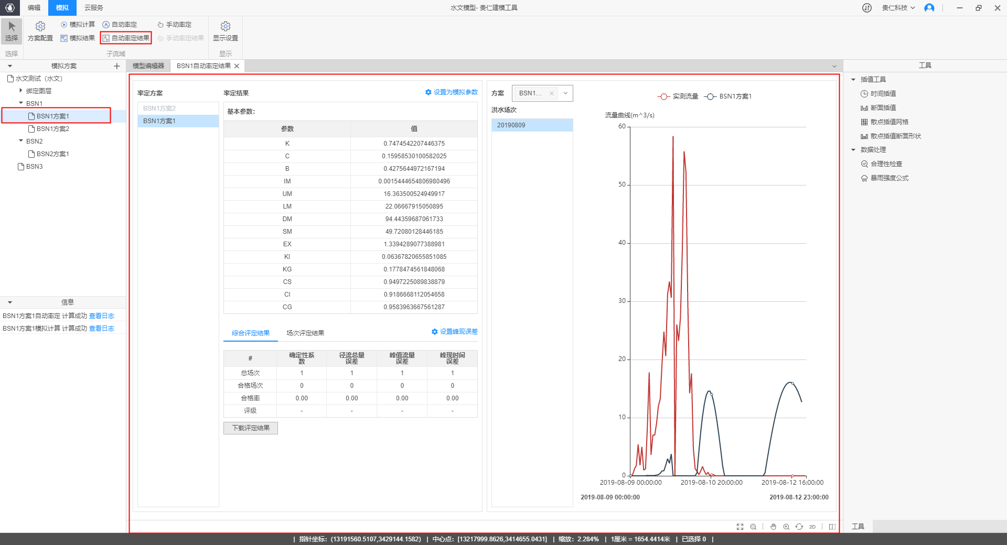Open the 时间插值 tool
1007x545 pixels.
coord(883,94)
